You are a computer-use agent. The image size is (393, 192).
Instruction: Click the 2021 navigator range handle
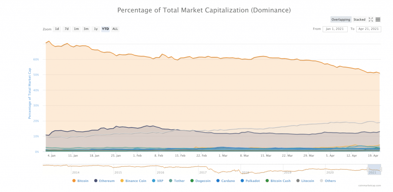point(368,169)
